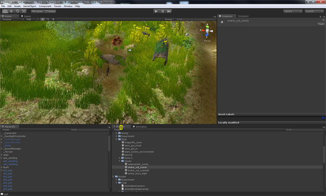Click dragonfly_zone scene icon
The height and width of the screenshot is (196, 326).
pos(123,143)
